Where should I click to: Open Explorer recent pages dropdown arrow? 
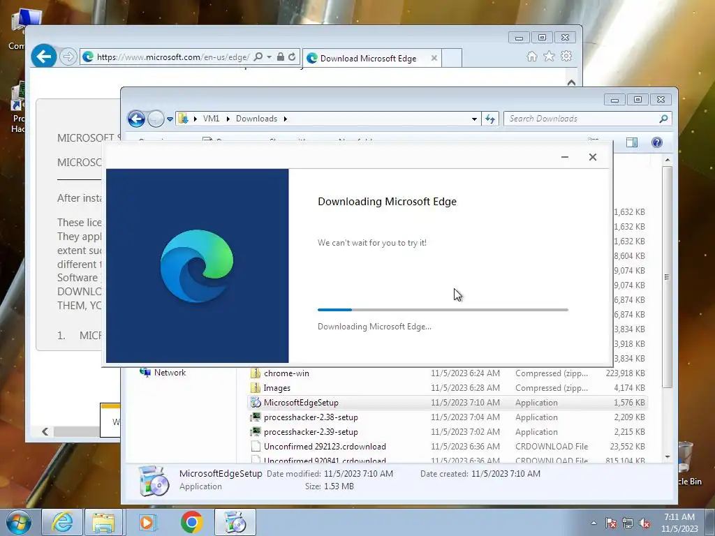click(170, 119)
